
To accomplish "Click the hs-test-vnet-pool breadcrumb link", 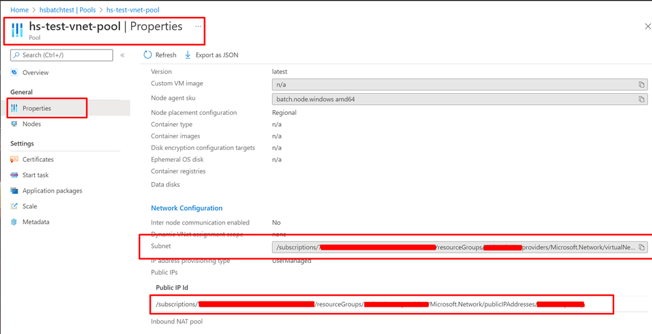I will pos(132,10).
